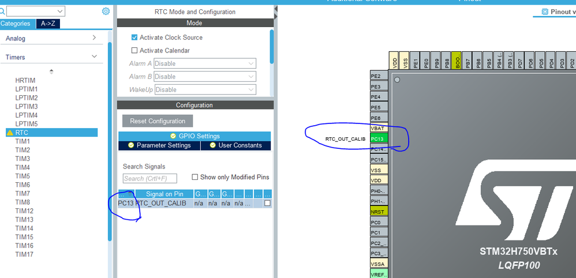576x278 pixels.
Task: Click the Pinout view chip icon
Action: click(x=545, y=12)
